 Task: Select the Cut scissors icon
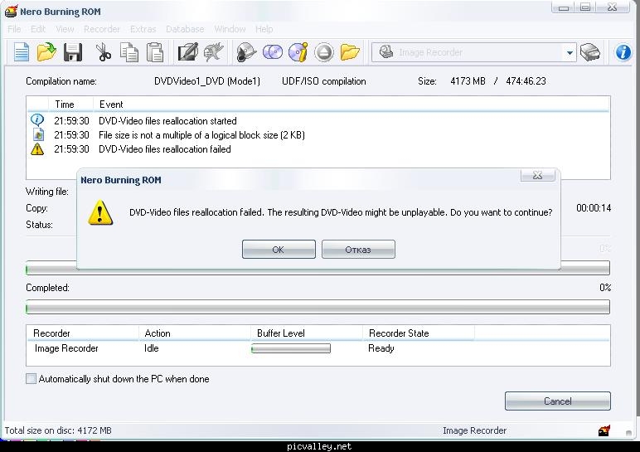pyautogui.click(x=104, y=52)
